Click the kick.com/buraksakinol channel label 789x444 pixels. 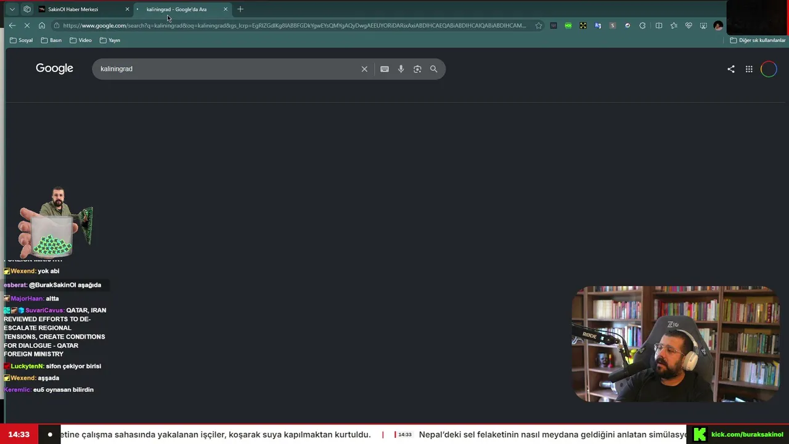coord(747,434)
